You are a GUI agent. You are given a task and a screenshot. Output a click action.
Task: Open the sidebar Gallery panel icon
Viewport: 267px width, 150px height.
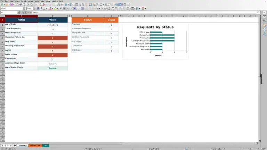point(264,25)
